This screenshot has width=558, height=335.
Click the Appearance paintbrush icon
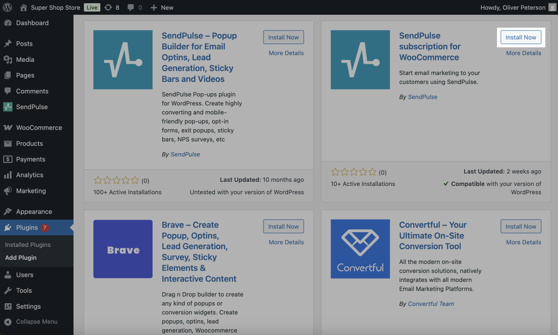[x=8, y=212]
